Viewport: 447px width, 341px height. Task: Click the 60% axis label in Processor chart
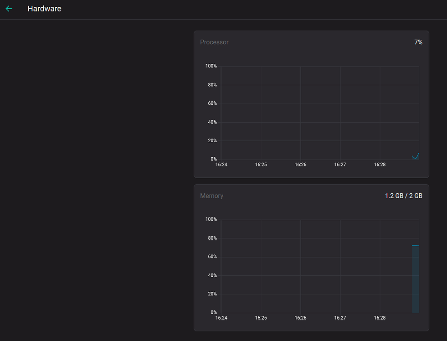(x=212, y=103)
